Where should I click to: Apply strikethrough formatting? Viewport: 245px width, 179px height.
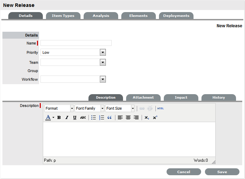pos(83,118)
